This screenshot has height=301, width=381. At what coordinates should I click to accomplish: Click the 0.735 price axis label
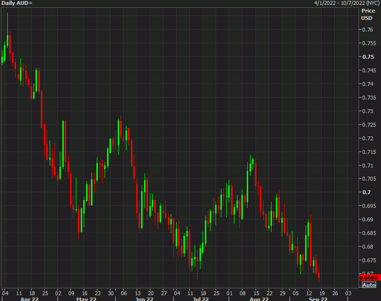click(x=369, y=98)
